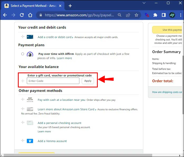Click the blue Venmo logo icon
The width and height of the screenshot is (184, 157).
[x=30, y=141]
